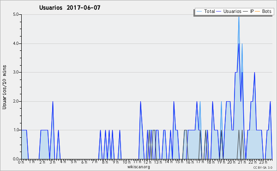277x171 pixels.
Task: Click the '23 h' x-axis label
Action: point(263,162)
